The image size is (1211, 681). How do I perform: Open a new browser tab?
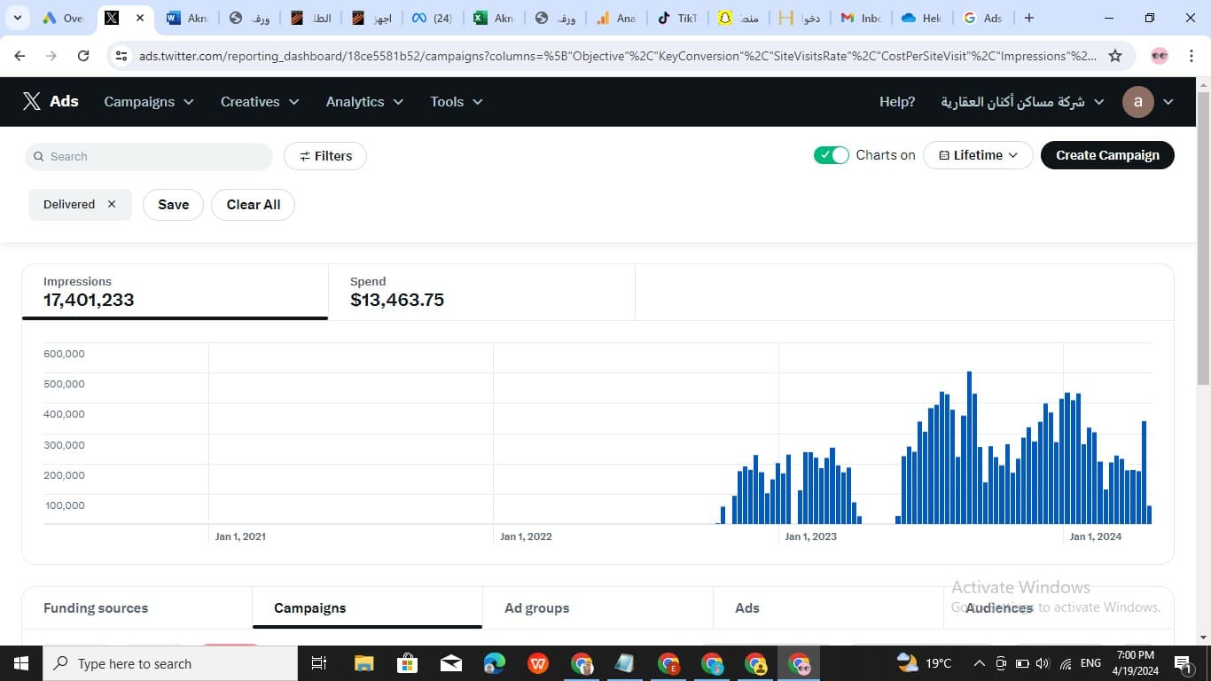pos(1028,18)
